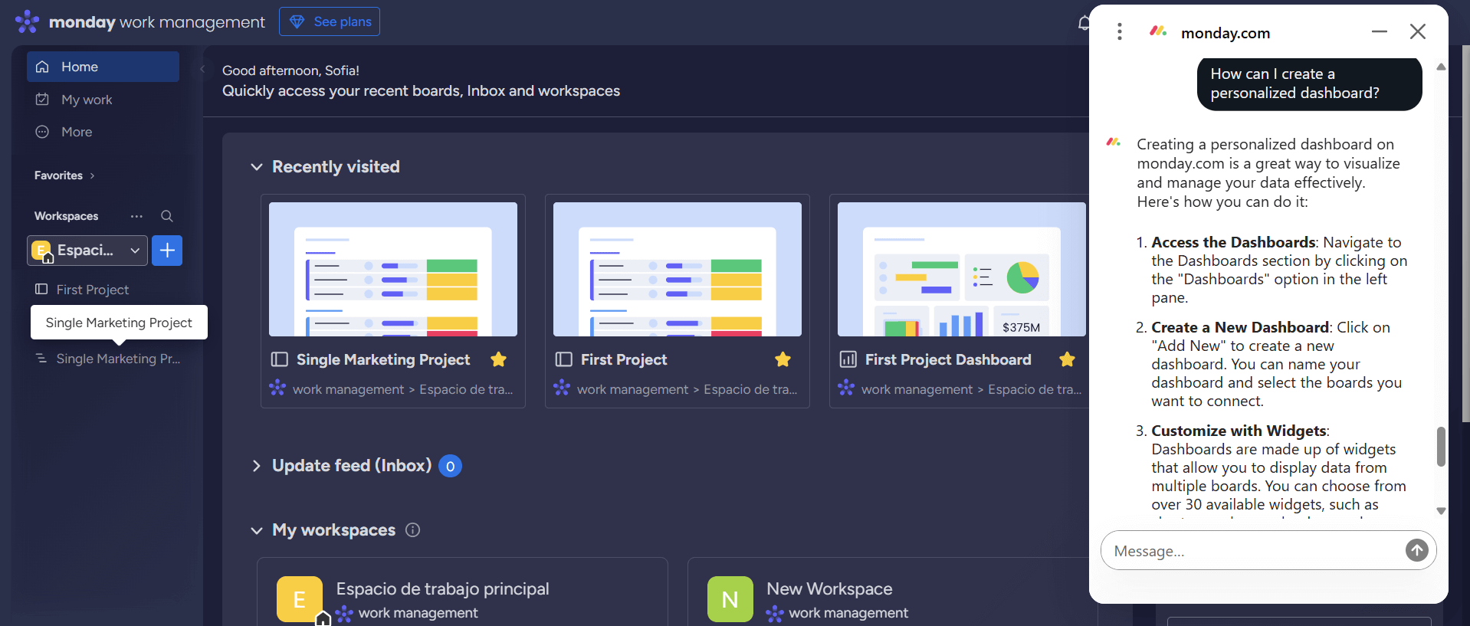Minimize the monday.com chat panel

(1380, 31)
